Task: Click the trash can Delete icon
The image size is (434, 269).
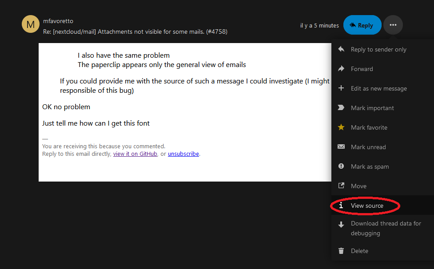Action: click(341, 251)
